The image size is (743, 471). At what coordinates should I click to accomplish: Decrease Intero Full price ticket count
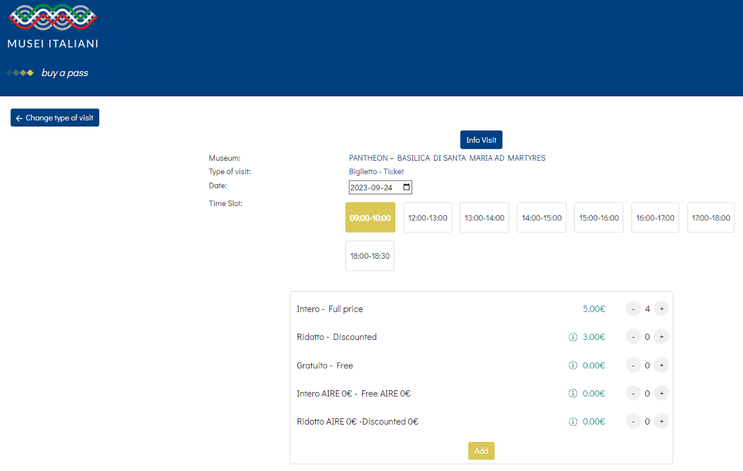pos(633,309)
